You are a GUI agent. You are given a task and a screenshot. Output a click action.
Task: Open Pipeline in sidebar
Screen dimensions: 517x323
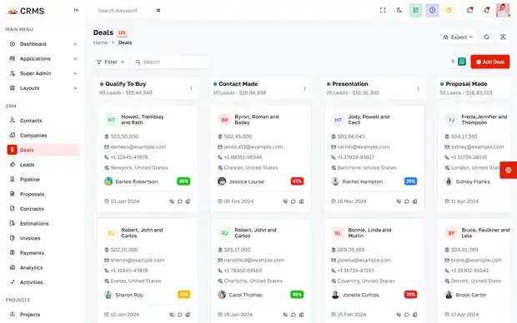[30, 180]
